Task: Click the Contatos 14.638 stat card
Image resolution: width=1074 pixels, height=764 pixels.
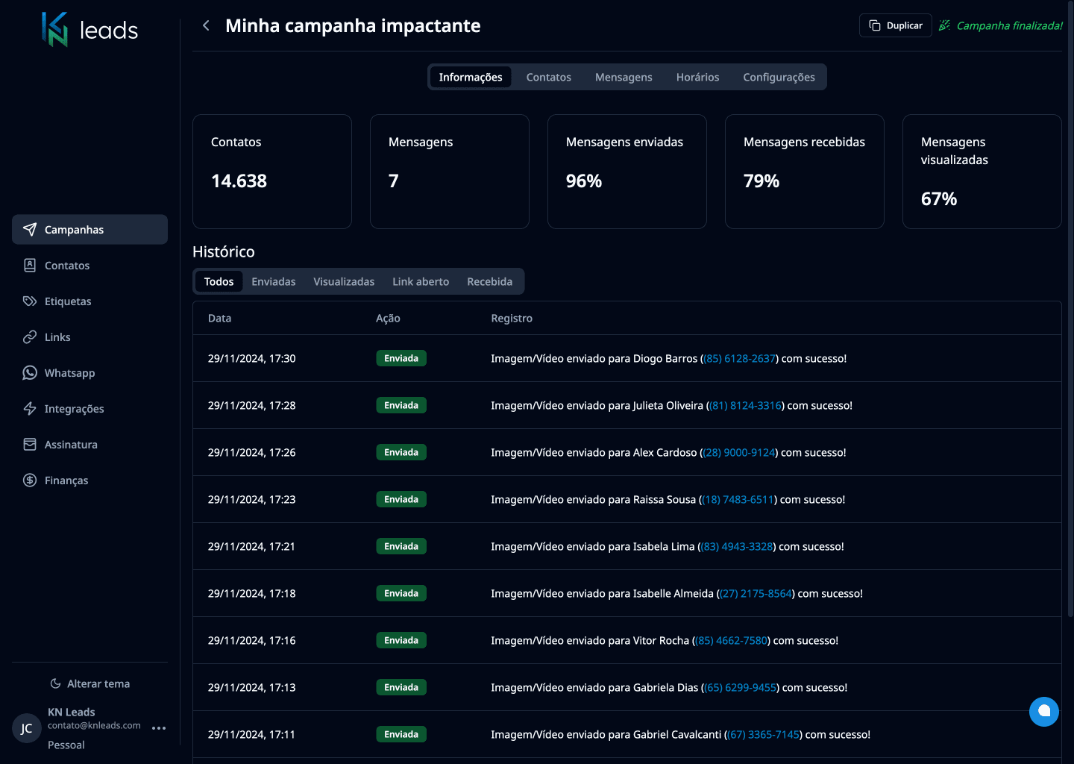Action: point(272,172)
